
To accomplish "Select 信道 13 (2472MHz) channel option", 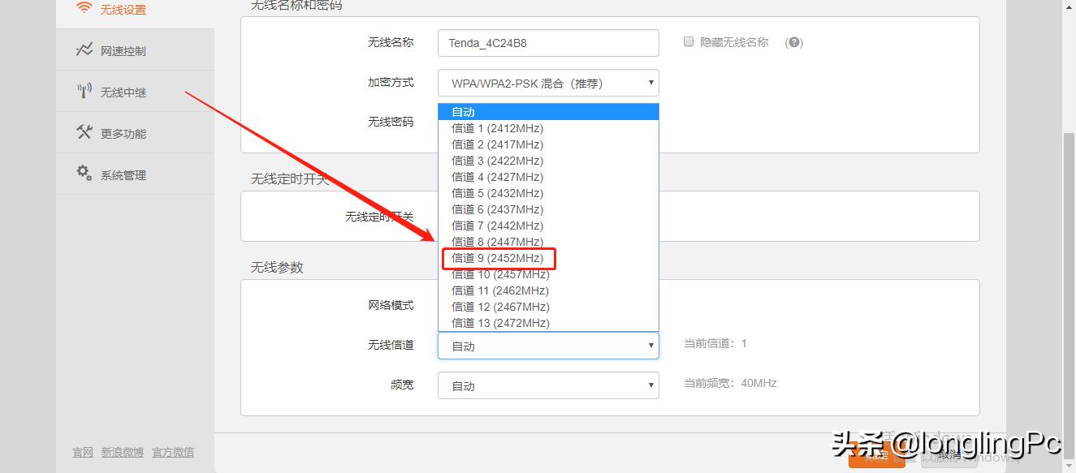I will click(499, 322).
